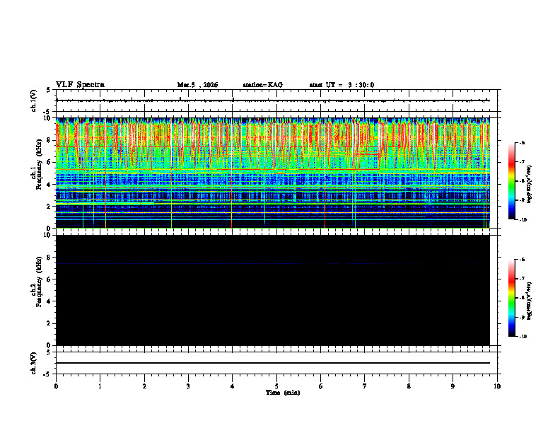Screen dimensions: 560x433
Task: Click the ch.1(V) axis label
Action: [x=34, y=100]
